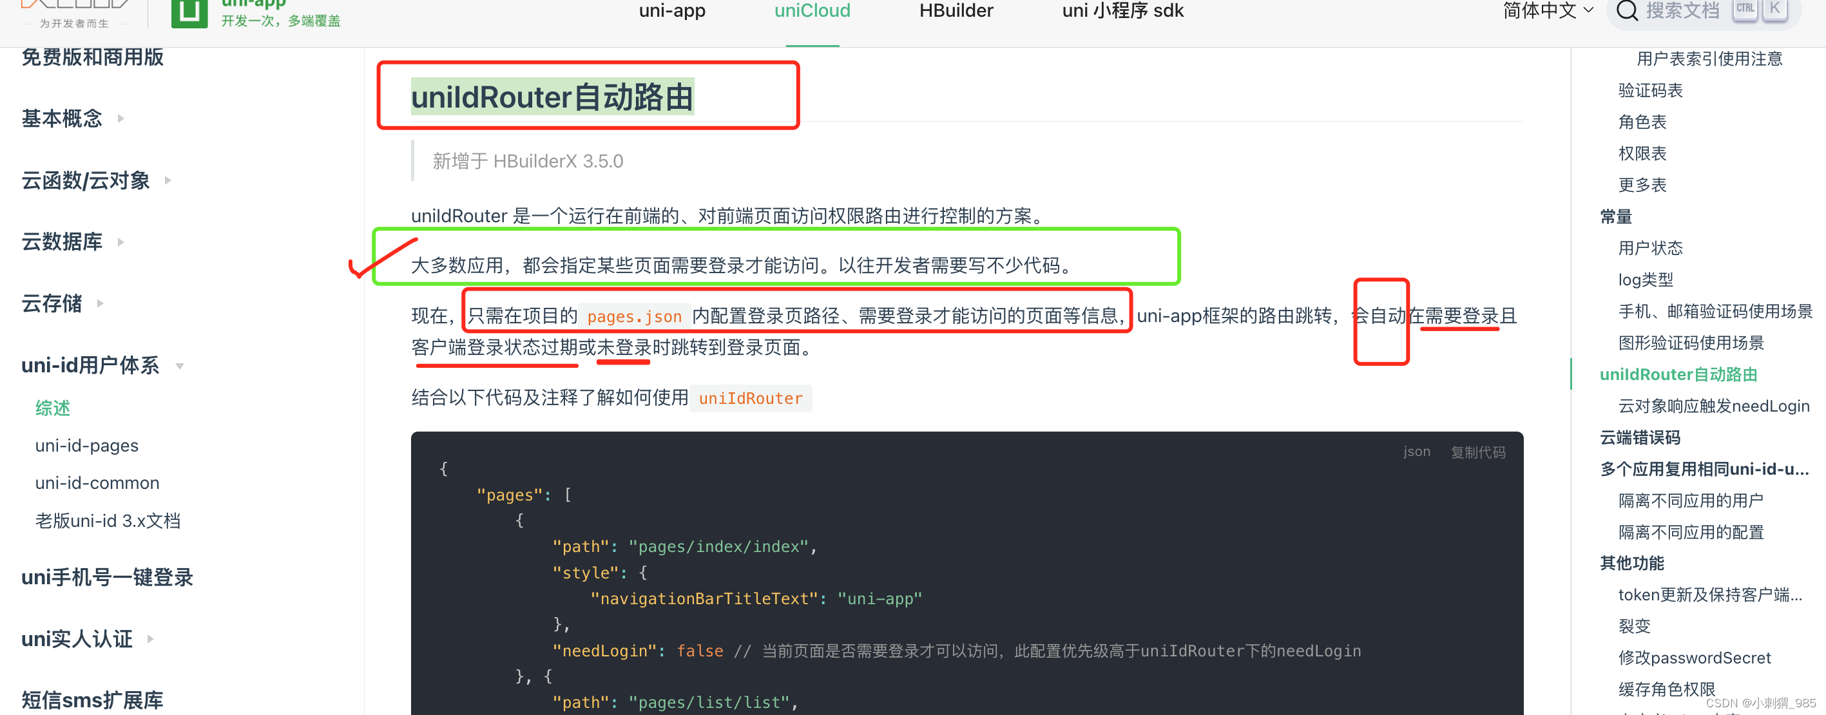This screenshot has height=715, width=1826.
Task: Go to 角色表 in the outline
Action: pos(1642,122)
